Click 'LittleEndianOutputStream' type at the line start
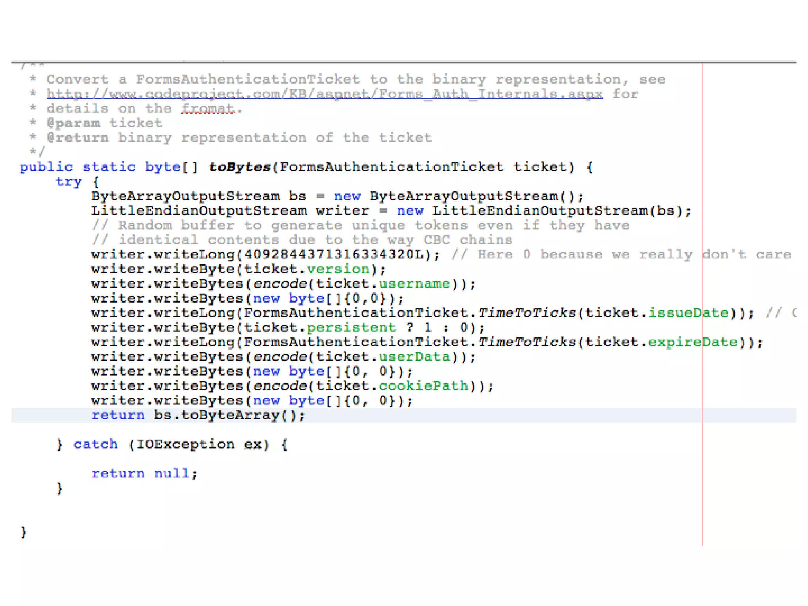 [198, 211]
